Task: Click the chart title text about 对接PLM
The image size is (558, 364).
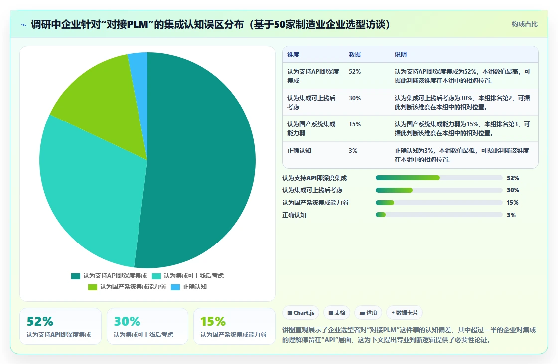Action: tap(210, 24)
